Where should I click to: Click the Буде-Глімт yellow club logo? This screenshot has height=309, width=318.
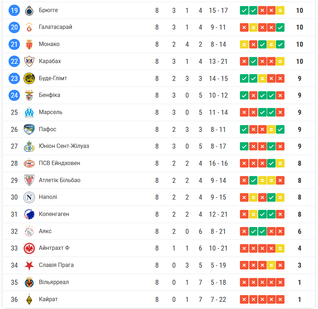[29, 78]
